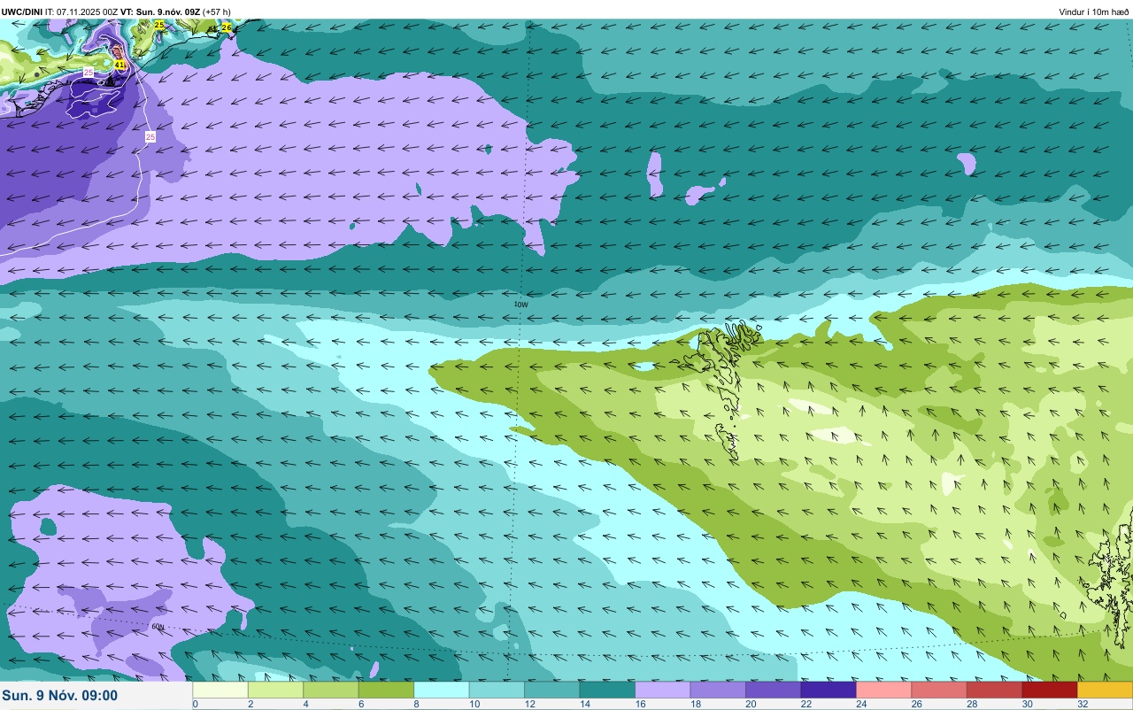
Task: Click legend scale value 6
Action: coord(360,704)
